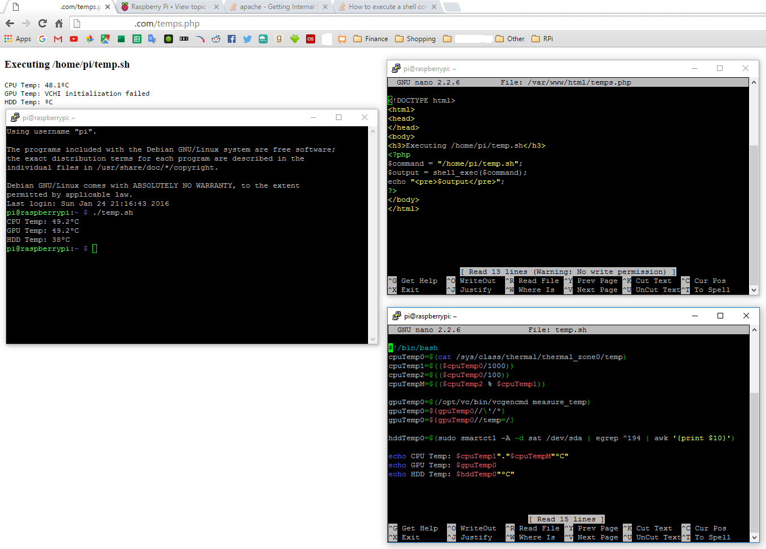Click PuTTY icon of temp.sh nano window
Screen dimensions: 766x549
(397, 316)
